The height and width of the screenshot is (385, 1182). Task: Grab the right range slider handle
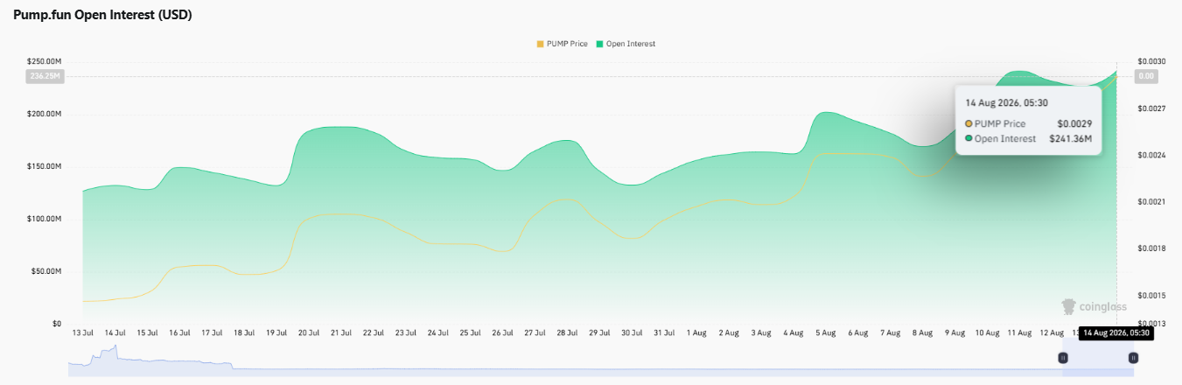tap(1133, 358)
